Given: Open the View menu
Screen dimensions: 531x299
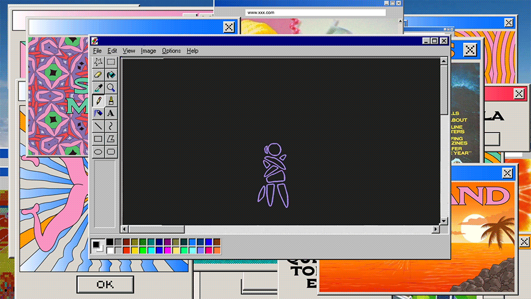Looking at the screenshot, I should tap(129, 51).
